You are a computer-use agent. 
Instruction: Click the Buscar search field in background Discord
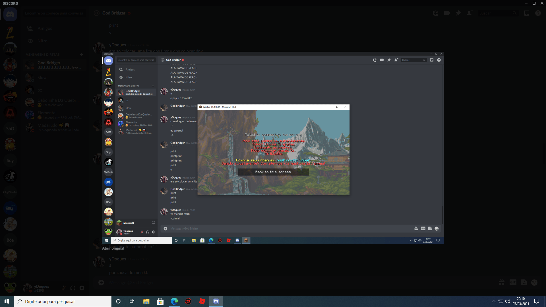coord(498,13)
